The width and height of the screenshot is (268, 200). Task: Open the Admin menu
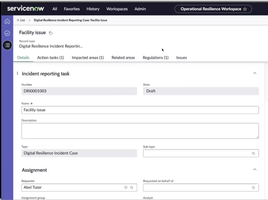pos(140,9)
